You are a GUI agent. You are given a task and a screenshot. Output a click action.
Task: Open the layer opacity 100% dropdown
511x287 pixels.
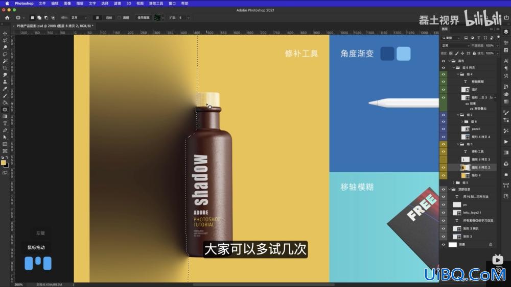(x=497, y=45)
